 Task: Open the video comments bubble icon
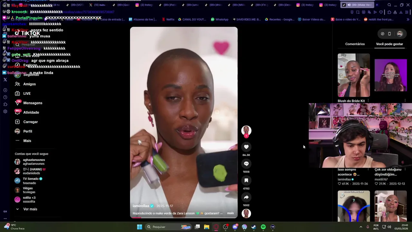(x=246, y=164)
